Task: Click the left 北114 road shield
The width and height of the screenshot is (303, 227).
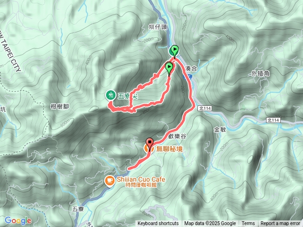Action: pyautogui.click(x=205, y=108)
